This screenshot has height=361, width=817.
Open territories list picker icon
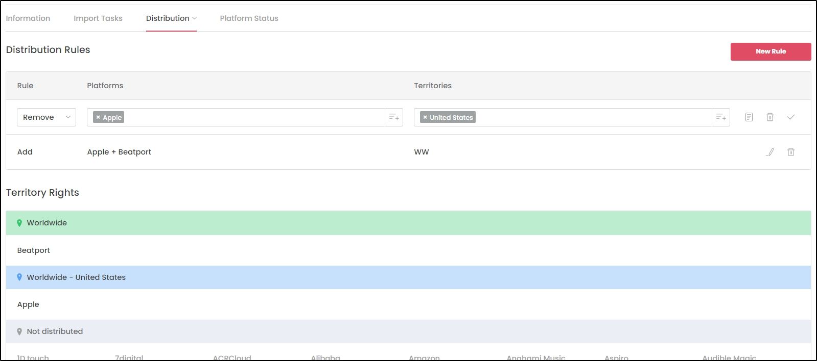(x=721, y=117)
